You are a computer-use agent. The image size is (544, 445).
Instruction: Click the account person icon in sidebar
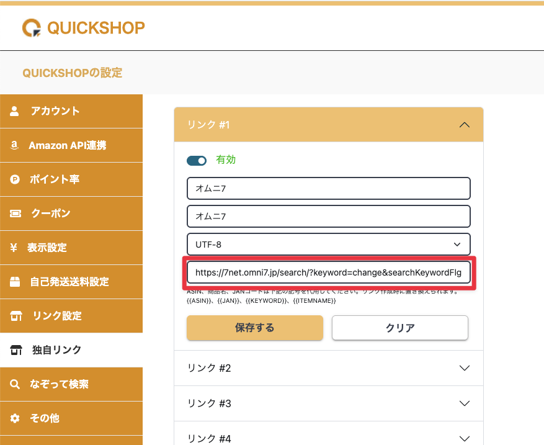pos(15,111)
